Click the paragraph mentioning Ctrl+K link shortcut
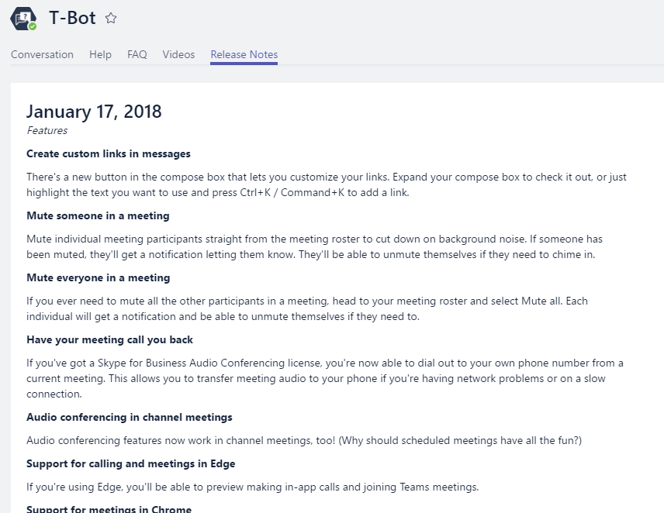The width and height of the screenshot is (664, 513). pyautogui.click(x=326, y=184)
